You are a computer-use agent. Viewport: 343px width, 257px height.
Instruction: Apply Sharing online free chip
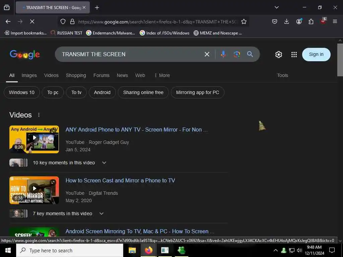tap(143, 92)
